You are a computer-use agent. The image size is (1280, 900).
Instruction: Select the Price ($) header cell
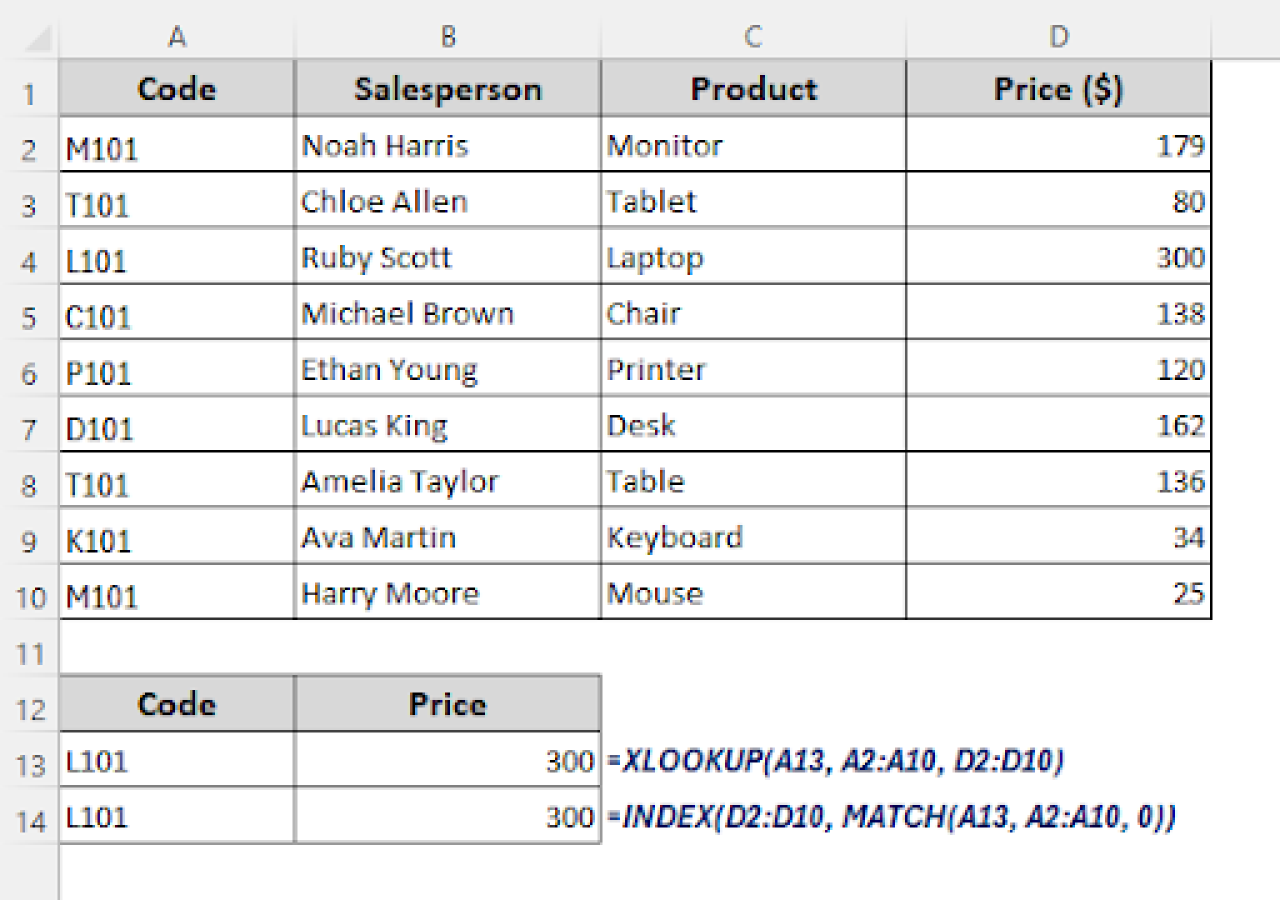1058,88
